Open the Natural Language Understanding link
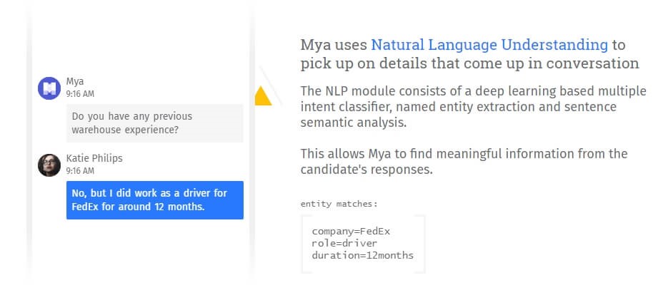Screen dimensions: 668x290 coord(489,45)
